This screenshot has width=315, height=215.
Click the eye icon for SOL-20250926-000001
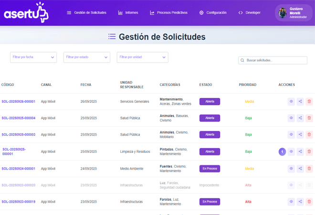click(x=291, y=101)
